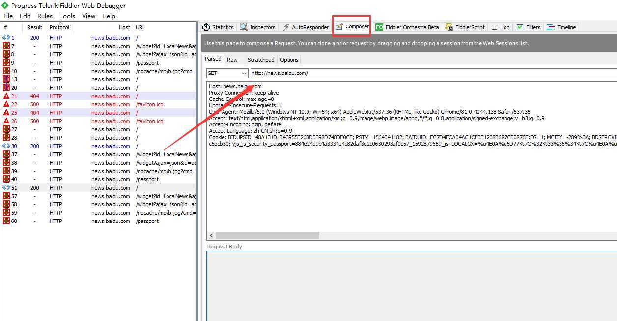Open the Scratchpad sub-tab

point(261,60)
